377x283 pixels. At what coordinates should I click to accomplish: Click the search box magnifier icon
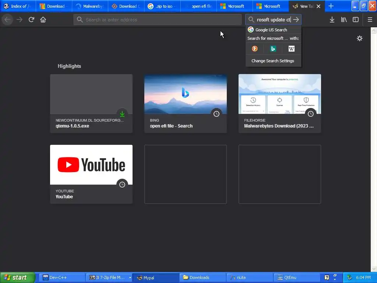[251, 20]
